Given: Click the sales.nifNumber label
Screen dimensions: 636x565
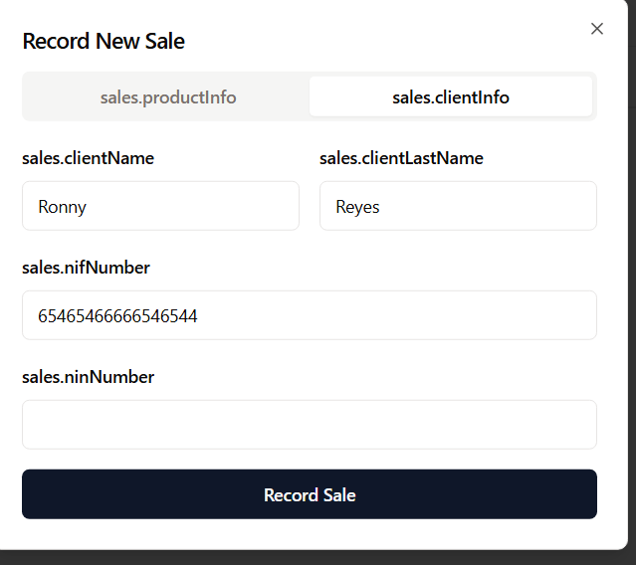Looking at the screenshot, I should click(86, 268).
